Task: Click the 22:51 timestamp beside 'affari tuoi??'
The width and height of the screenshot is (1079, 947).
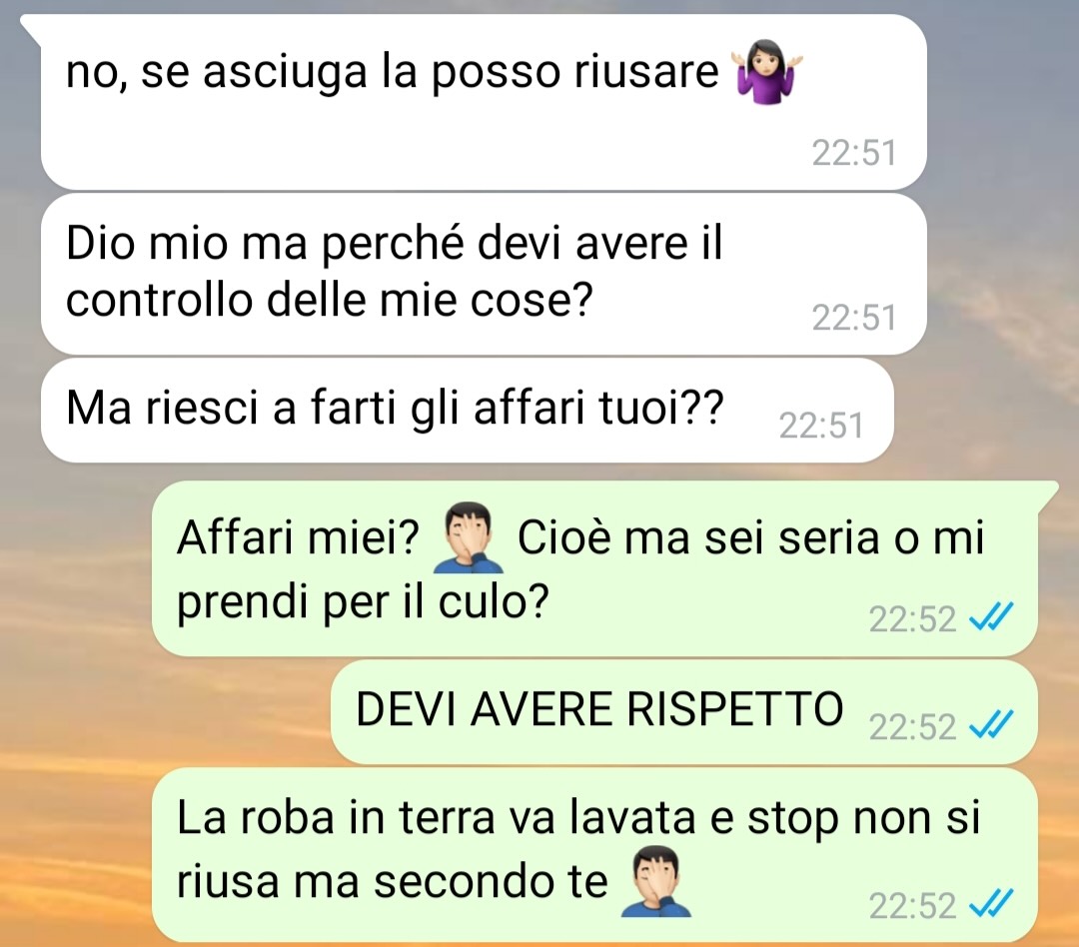Action: (x=821, y=426)
